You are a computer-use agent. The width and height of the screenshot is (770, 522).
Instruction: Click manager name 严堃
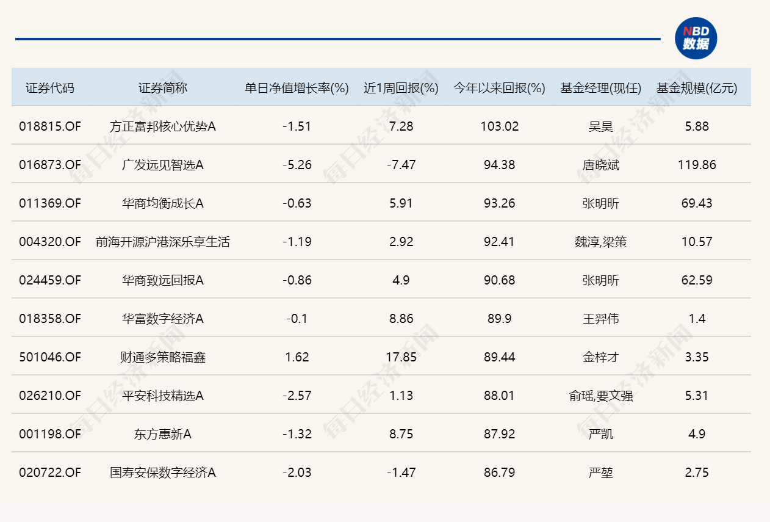click(601, 473)
